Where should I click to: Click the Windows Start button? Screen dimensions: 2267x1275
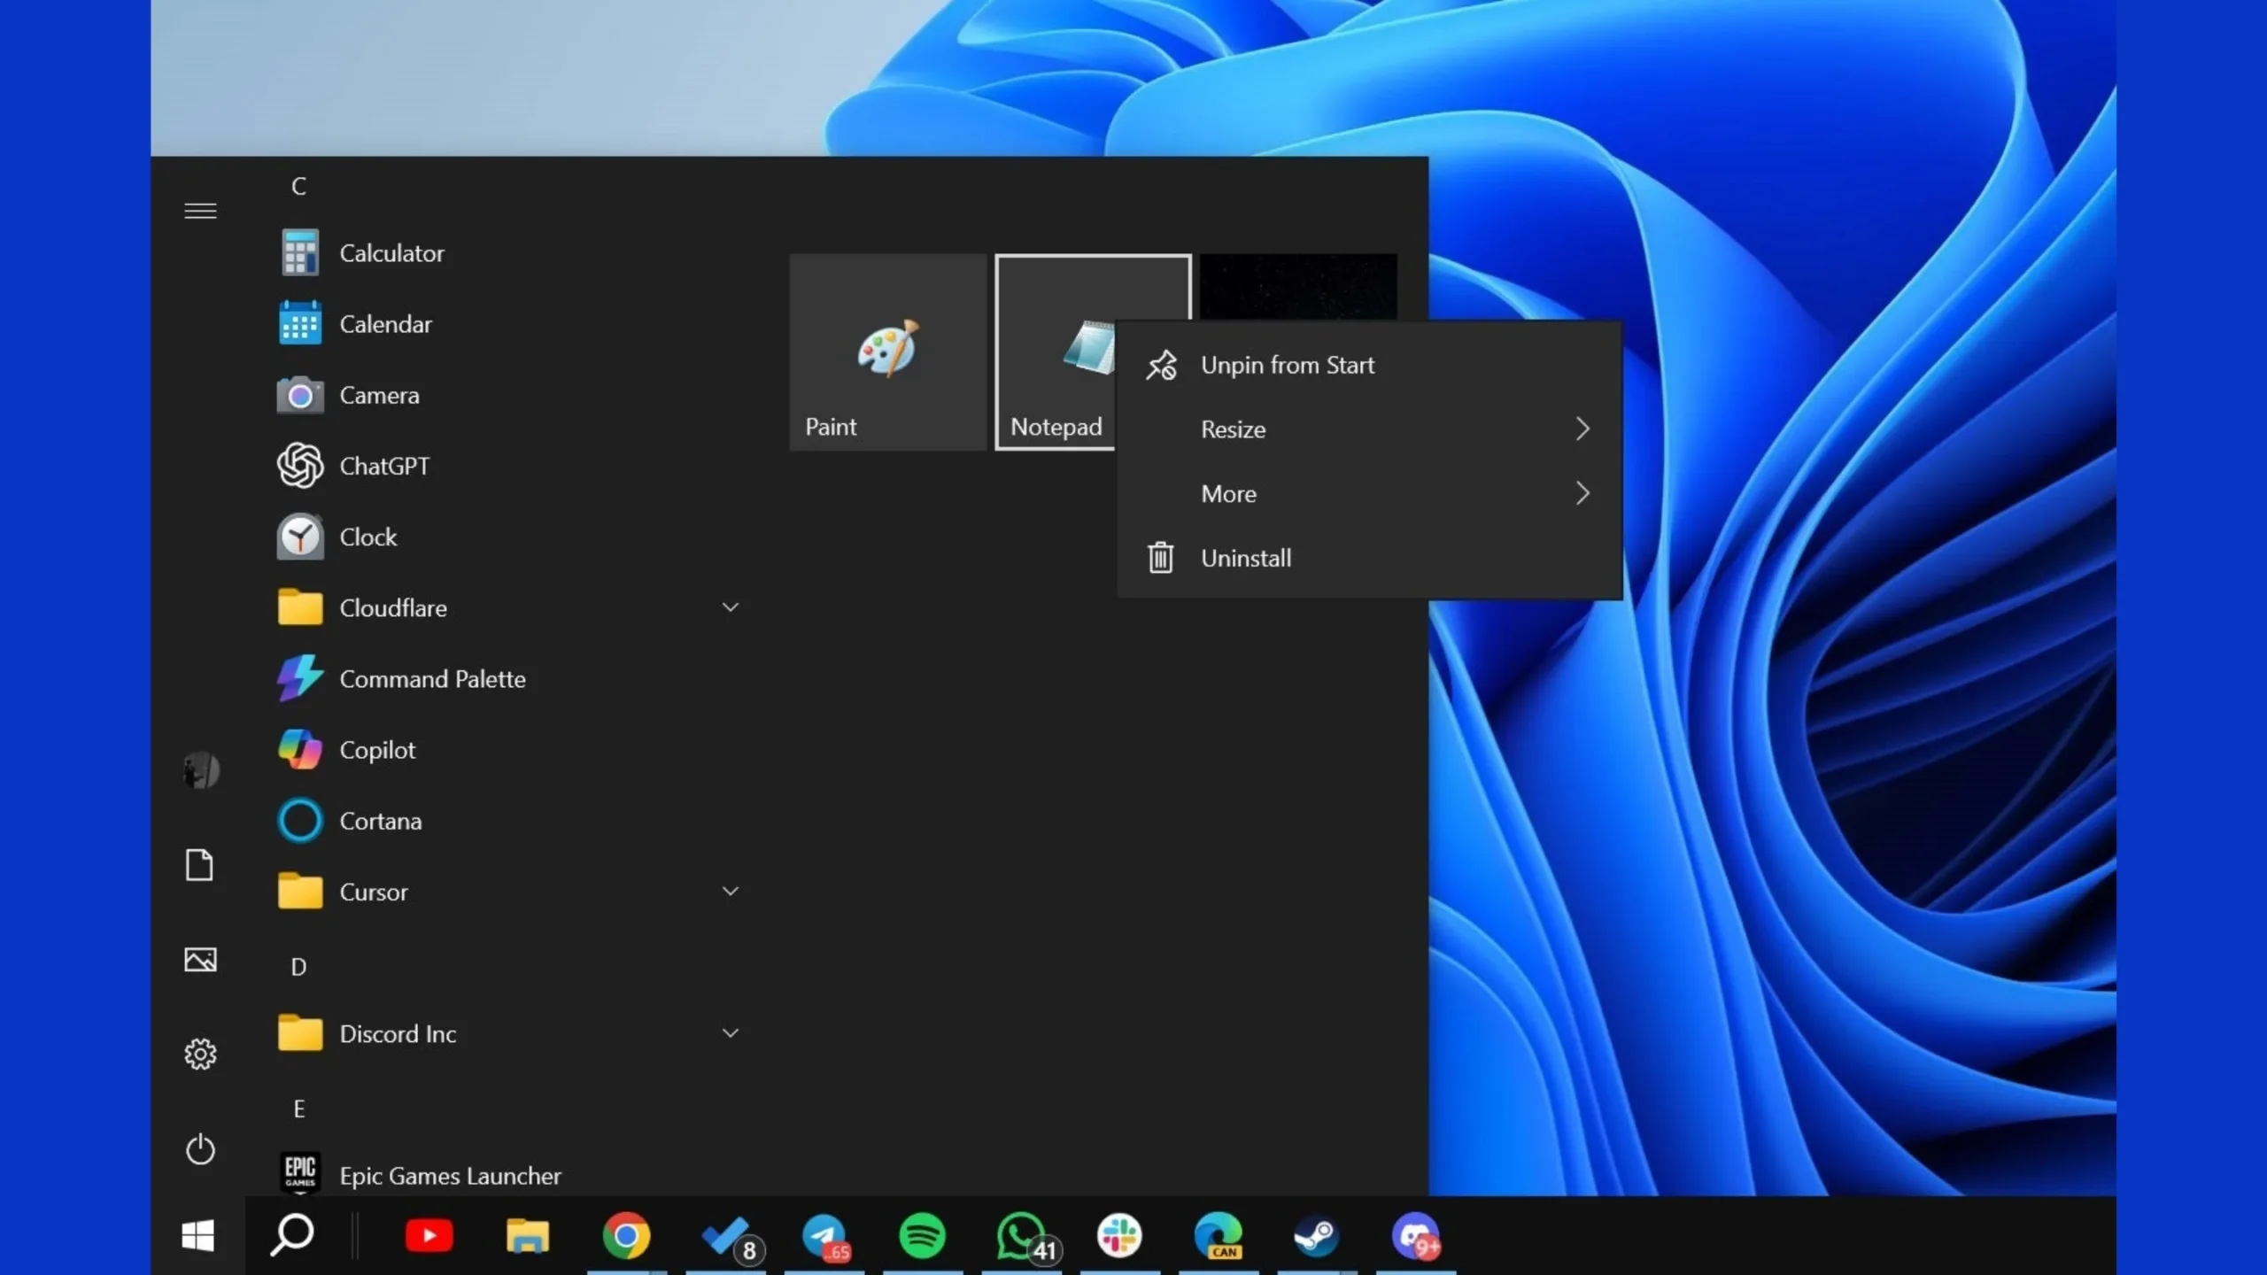tap(197, 1236)
